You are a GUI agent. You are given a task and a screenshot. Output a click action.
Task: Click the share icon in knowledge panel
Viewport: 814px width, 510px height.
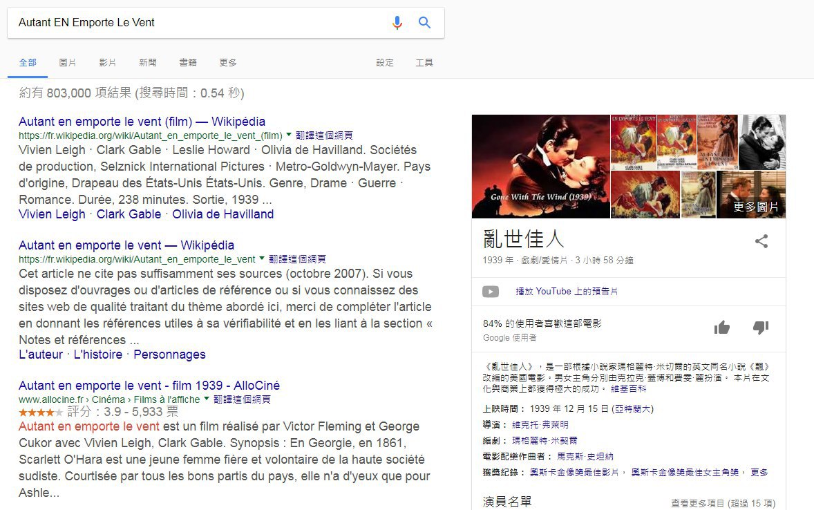point(761,241)
